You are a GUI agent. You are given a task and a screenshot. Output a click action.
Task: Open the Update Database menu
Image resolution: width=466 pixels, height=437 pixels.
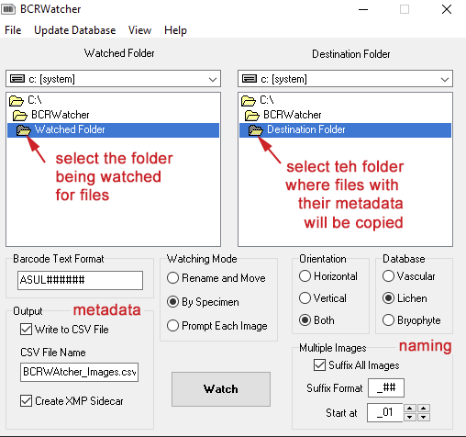point(75,30)
